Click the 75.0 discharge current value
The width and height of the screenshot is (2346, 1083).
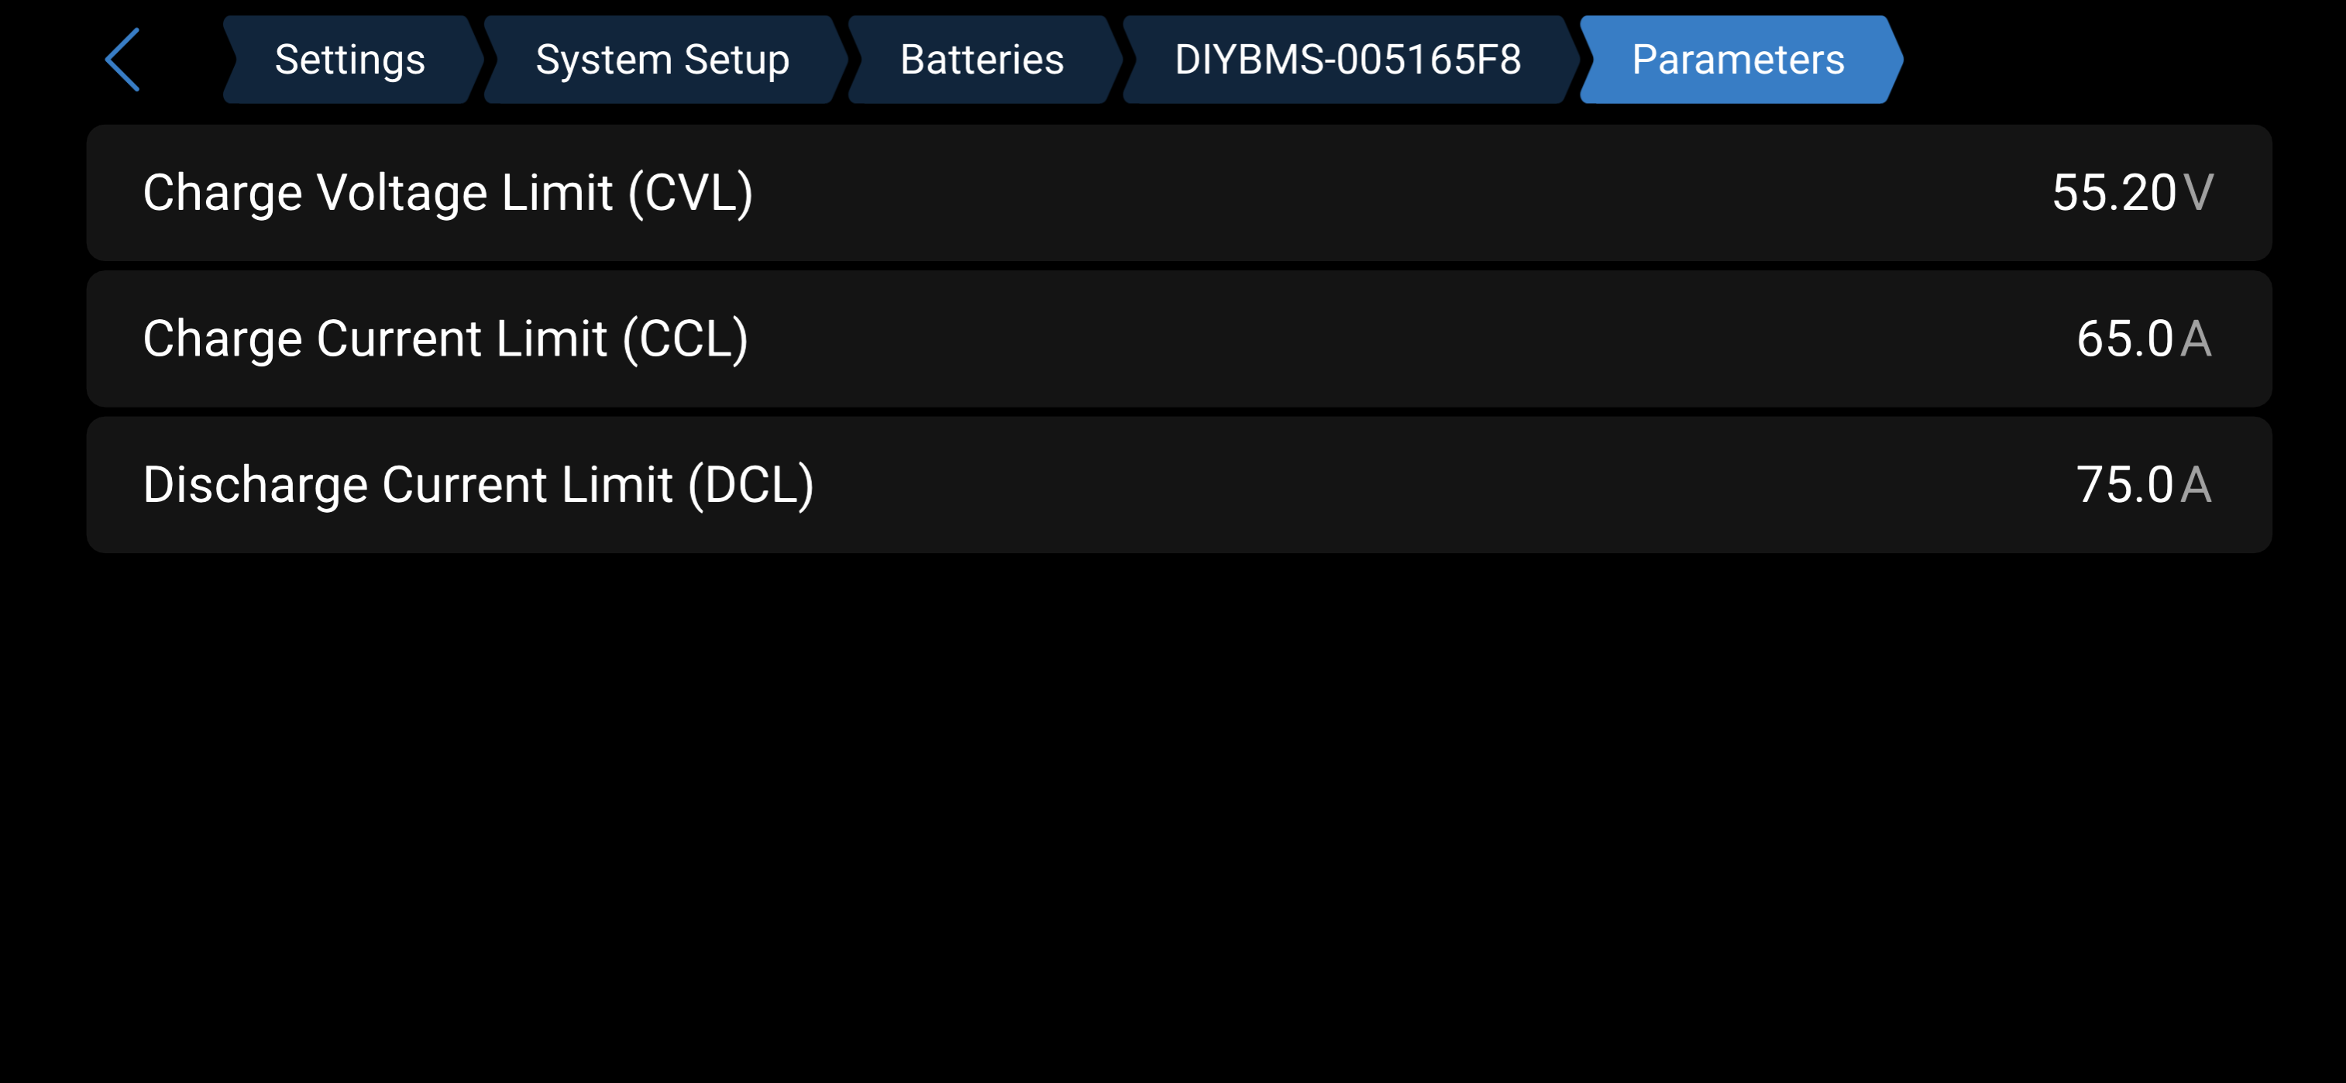[x=2124, y=485]
